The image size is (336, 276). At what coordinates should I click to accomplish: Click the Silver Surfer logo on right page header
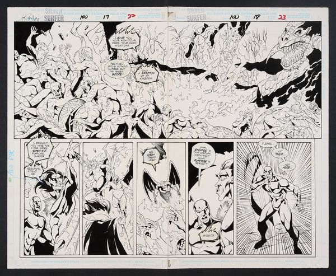click(197, 15)
